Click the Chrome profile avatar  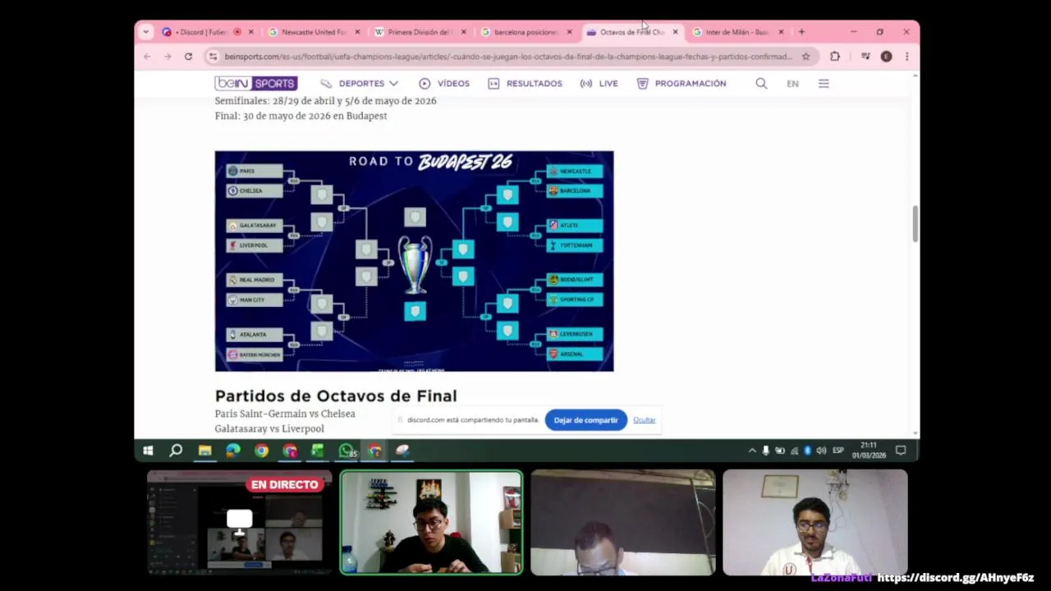click(886, 57)
